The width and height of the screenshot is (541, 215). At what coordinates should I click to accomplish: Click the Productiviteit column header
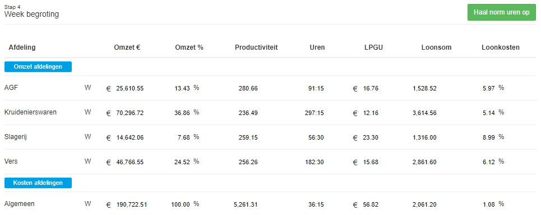[256, 47]
